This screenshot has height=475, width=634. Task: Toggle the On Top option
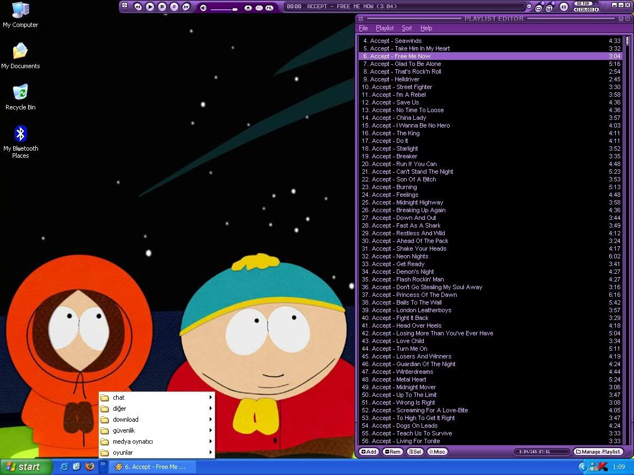tap(584, 3)
